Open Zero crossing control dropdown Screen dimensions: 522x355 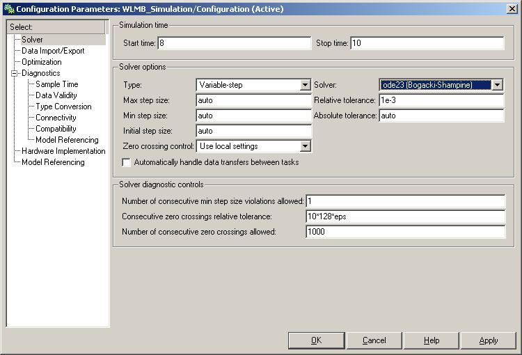[305, 146]
